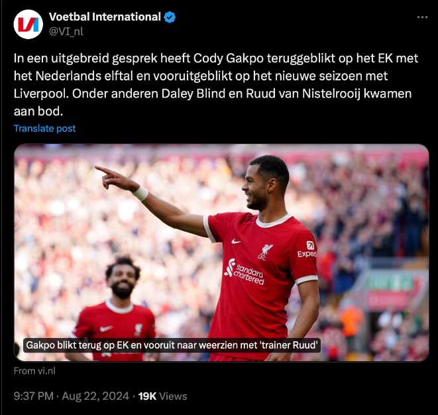Click the Aug 22, 2024 date
The width and height of the screenshot is (438, 415).
coord(95,396)
